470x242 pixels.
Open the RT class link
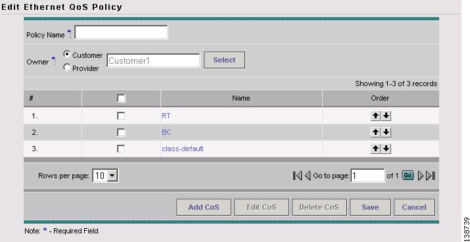tap(166, 116)
